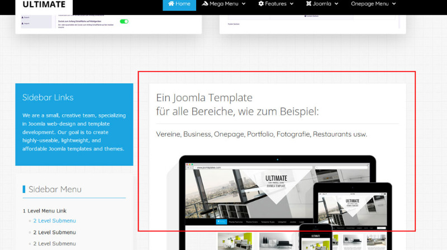Toggle the green switch in the settings card

[x=124, y=21]
